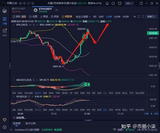Open the 单窗口 window layout dropdown
The width and height of the screenshot is (160, 133).
(151, 16)
